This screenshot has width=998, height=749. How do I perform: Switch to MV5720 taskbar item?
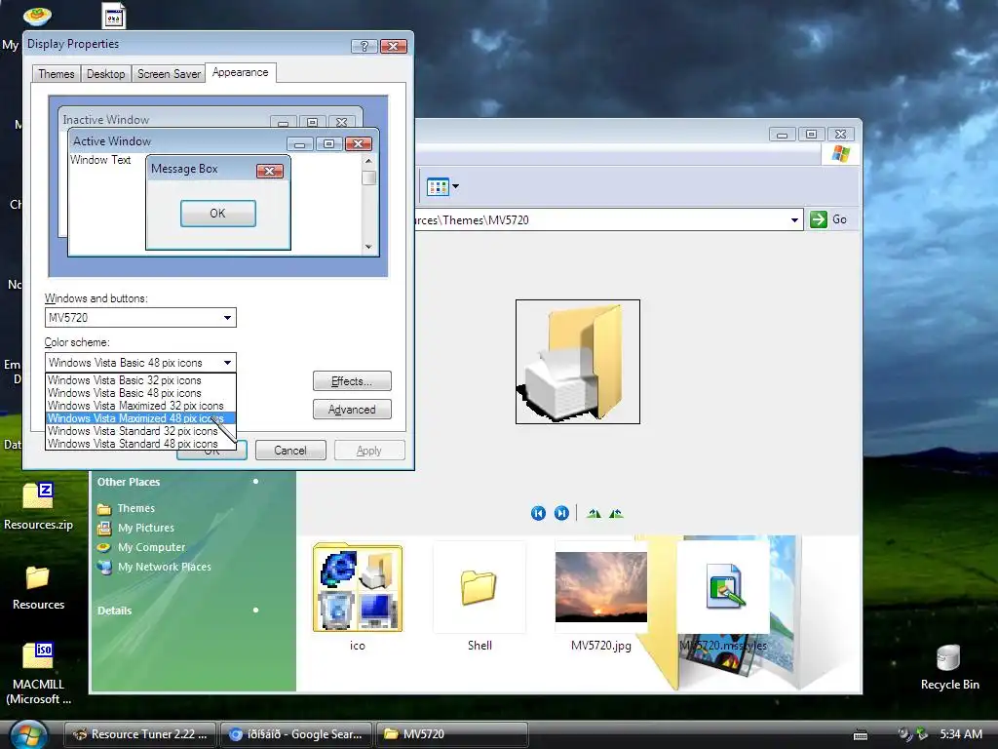click(x=452, y=734)
